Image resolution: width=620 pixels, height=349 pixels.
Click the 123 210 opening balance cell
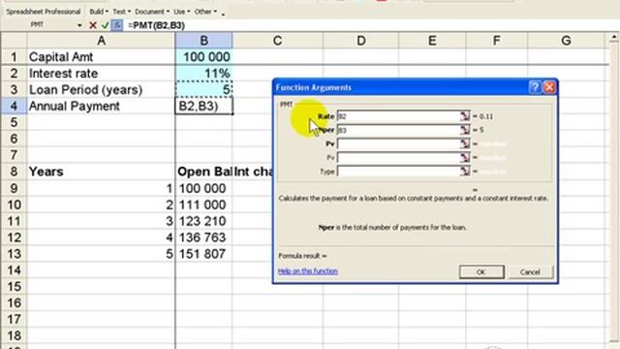[204, 221]
